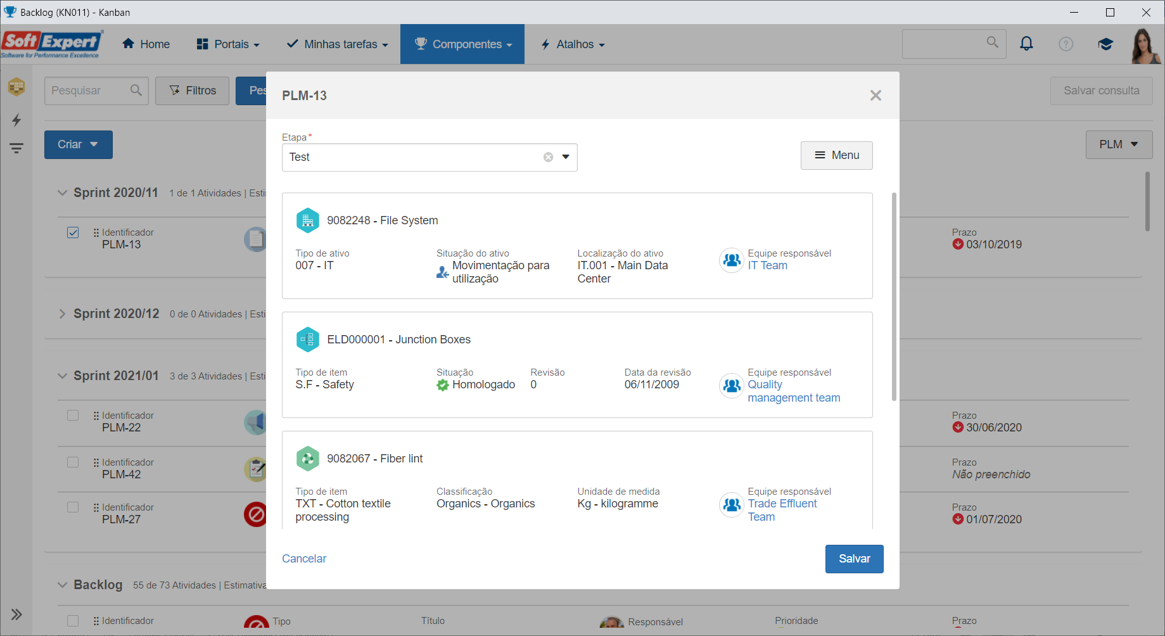Click Salvar in the dialog
The height and width of the screenshot is (636, 1165).
[x=854, y=559]
